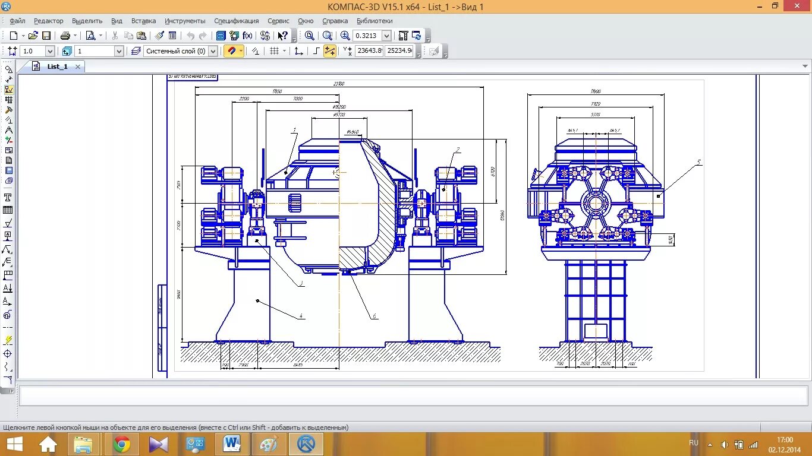Click the RU language indicator

694,443
